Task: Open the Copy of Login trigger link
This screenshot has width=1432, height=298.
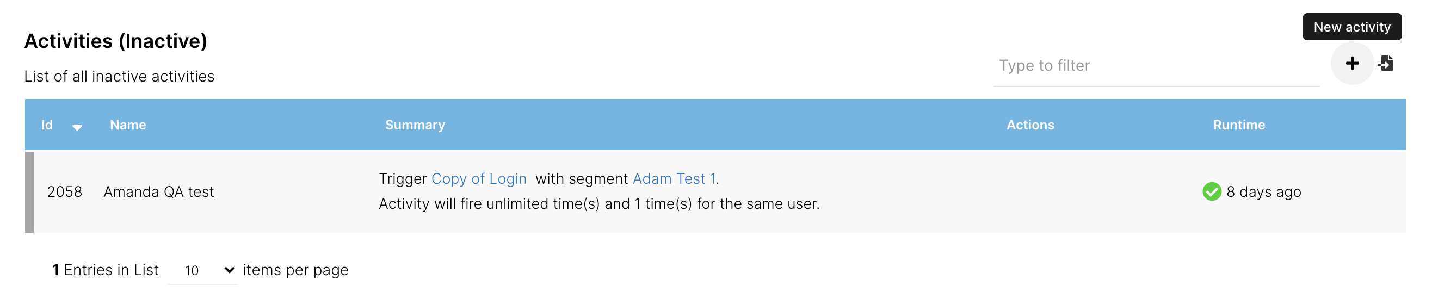Action: tap(479, 179)
